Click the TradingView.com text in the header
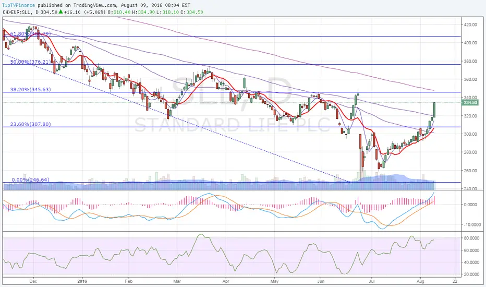The height and width of the screenshot is (287, 486). click(x=95, y=5)
